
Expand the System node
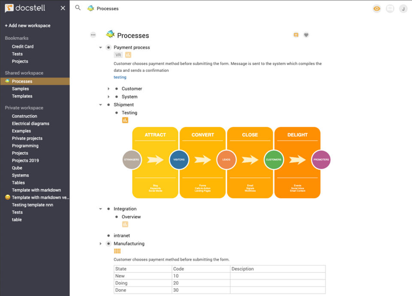pos(109,97)
